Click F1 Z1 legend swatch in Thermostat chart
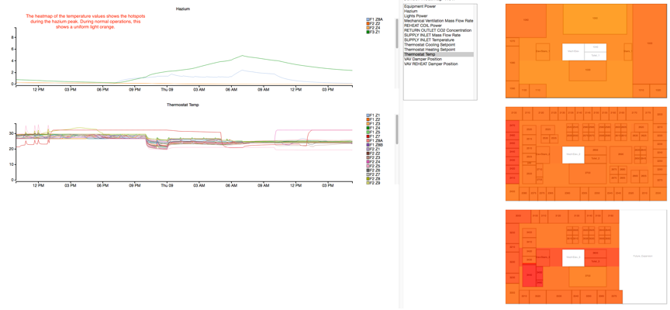 pos(368,115)
